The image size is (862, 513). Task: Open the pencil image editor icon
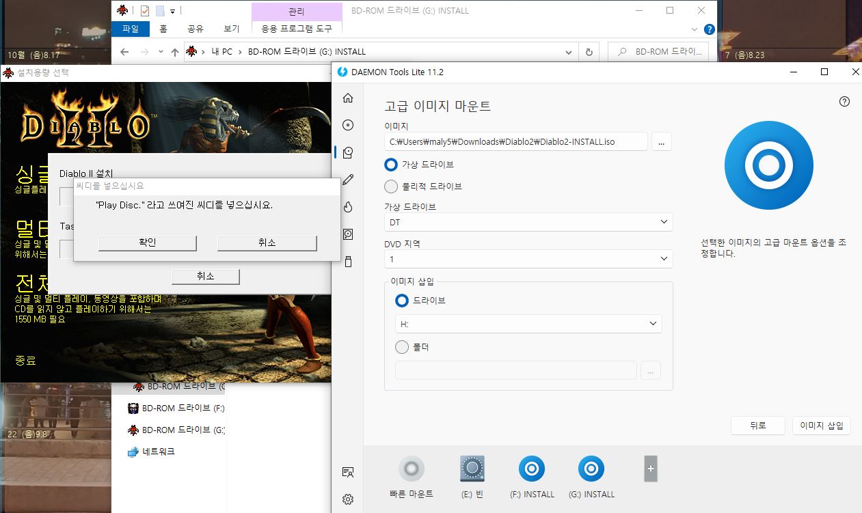pyautogui.click(x=348, y=180)
